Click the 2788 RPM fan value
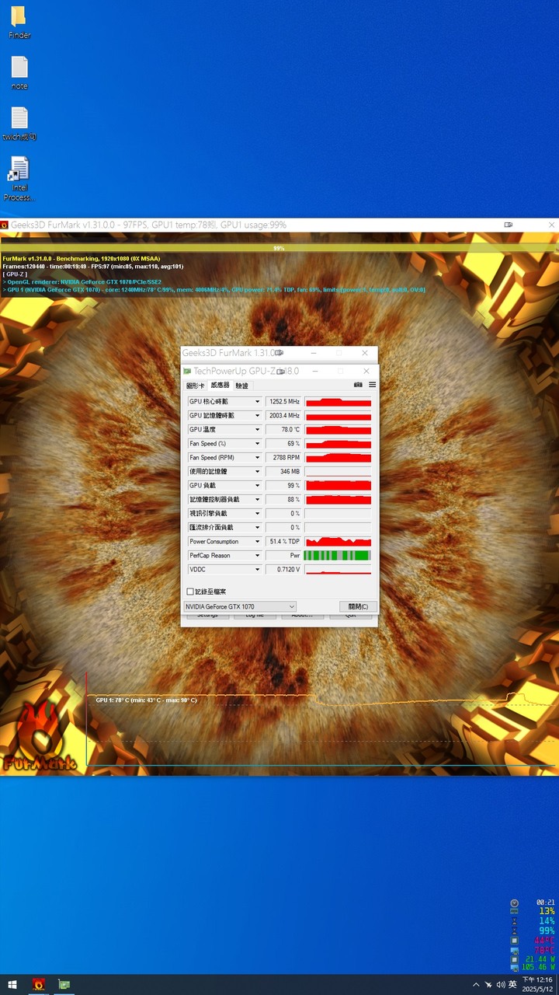Viewport: 559px width, 995px height. point(283,458)
